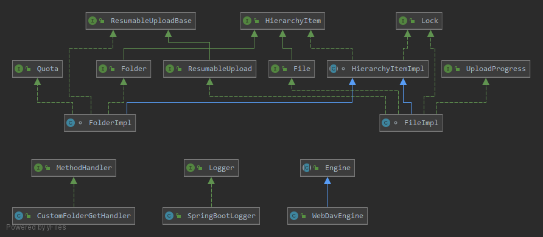Image resolution: width=543 pixels, height=237 pixels.
Task: Click the interface icon on HierarchyItem node
Action: coord(247,21)
